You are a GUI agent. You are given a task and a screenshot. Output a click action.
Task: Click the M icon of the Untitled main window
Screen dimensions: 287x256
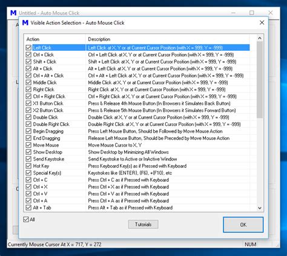(x=13, y=13)
